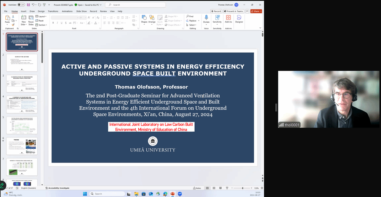Start Slide Show from status bar icon
Screen dimensions: 381x197
227,188
